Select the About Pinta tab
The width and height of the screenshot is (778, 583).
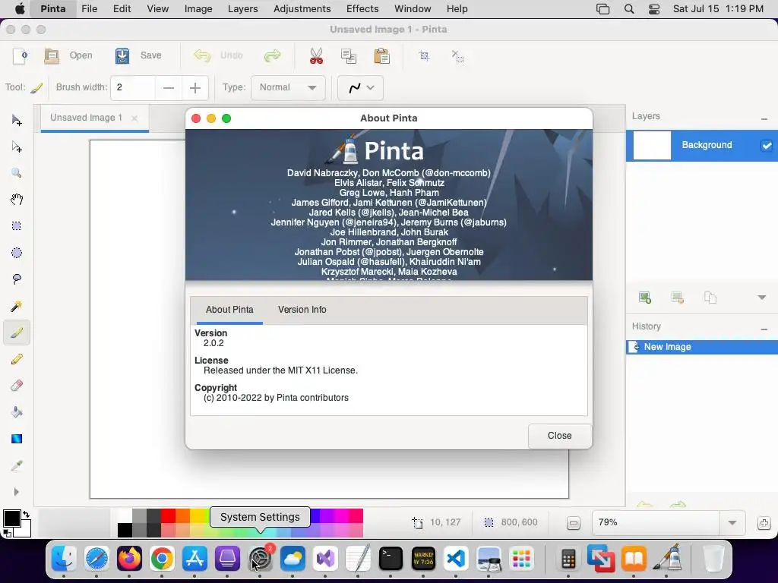tap(229, 310)
